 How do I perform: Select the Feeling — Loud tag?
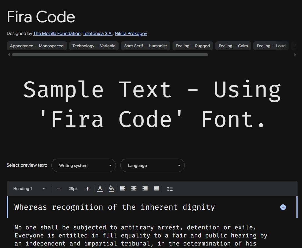[271, 46]
